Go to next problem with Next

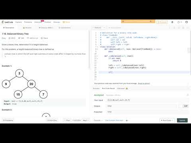coord(86,120)
